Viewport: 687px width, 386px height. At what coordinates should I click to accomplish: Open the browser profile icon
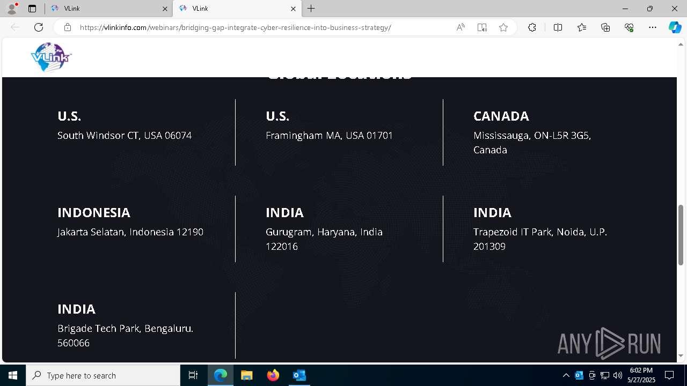(x=12, y=9)
